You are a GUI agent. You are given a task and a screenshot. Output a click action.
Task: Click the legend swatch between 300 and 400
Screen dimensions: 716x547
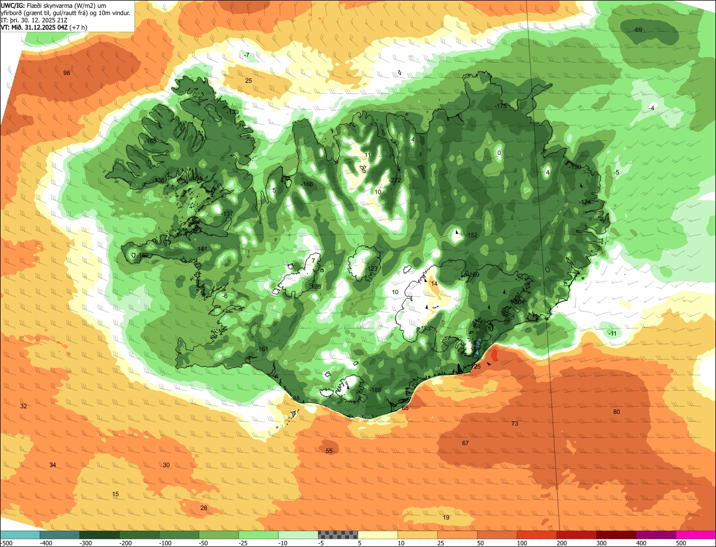[x=616, y=535]
